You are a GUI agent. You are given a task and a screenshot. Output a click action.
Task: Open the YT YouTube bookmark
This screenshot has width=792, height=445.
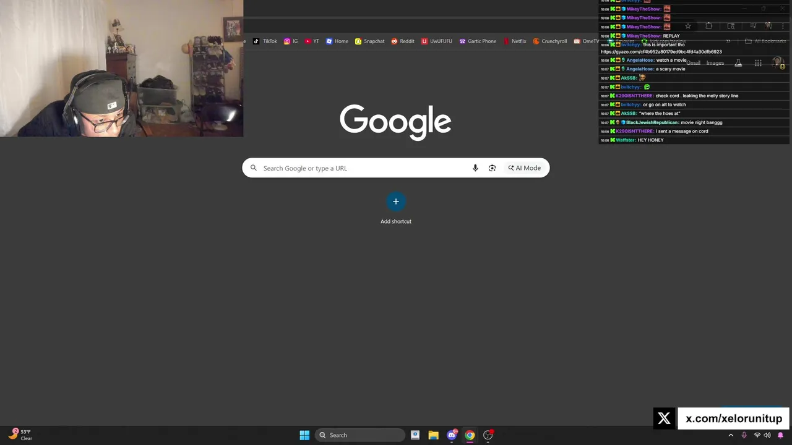[x=312, y=41]
